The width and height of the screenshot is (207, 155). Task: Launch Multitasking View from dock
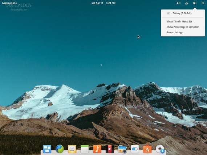pyautogui.click(x=47, y=149)
